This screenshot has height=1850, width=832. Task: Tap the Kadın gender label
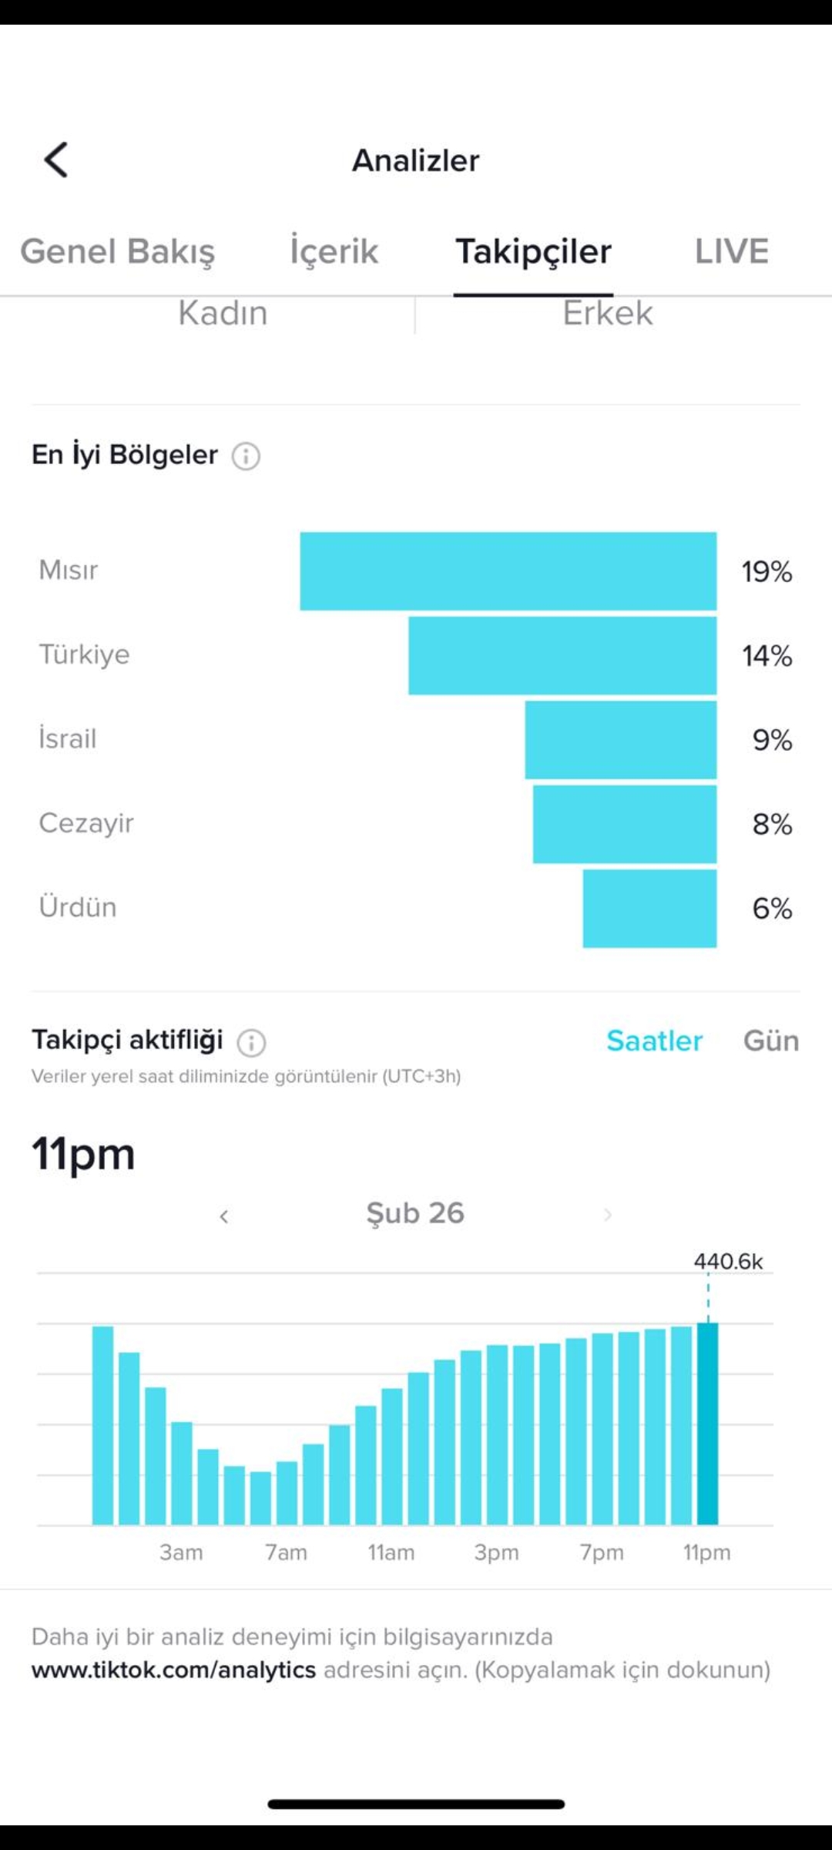(223, 313)
